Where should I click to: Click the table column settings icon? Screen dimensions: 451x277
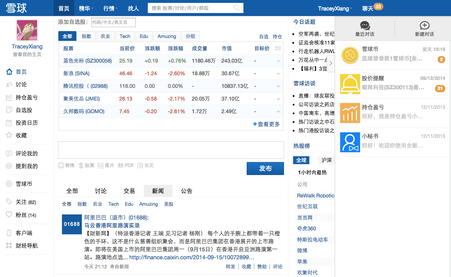278,48
